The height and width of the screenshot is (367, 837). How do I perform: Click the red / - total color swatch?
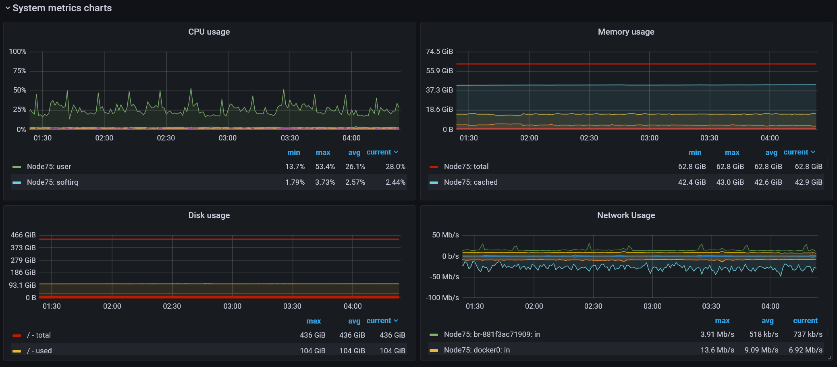(17, 335)
